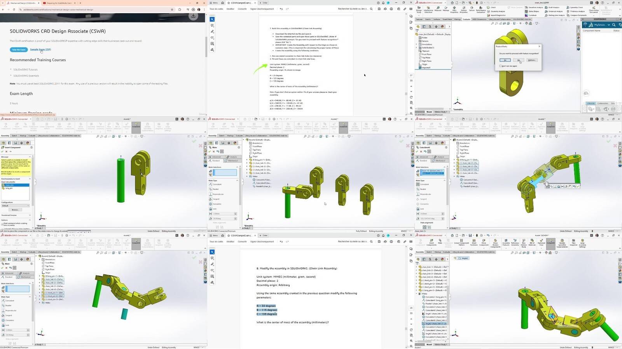The image size is (622, 349).
Task: Collapse the Message section in Insert Component panel
Action: tap(30, 156)
